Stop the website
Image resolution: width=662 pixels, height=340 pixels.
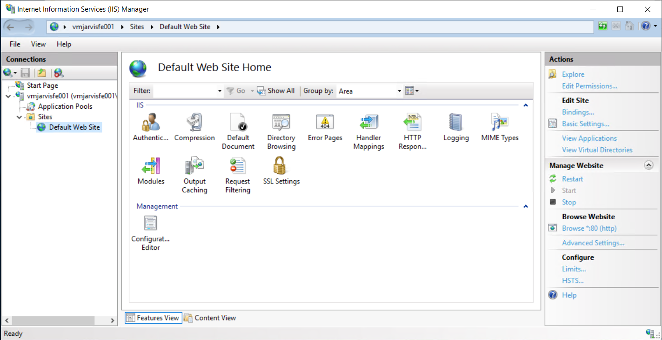click(x=568, y=202)
